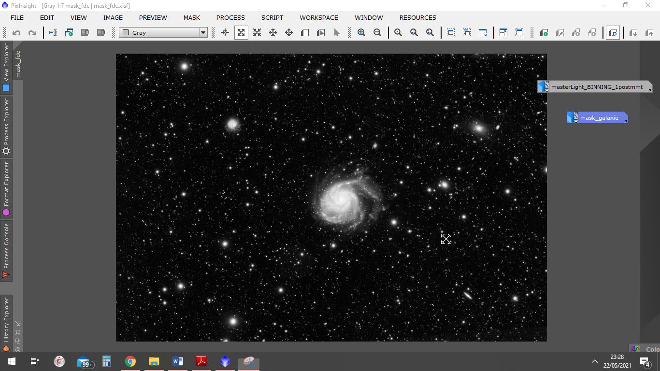
Task: Click the Zoom Out magnifier icon
Action: (x=377, y=33)
